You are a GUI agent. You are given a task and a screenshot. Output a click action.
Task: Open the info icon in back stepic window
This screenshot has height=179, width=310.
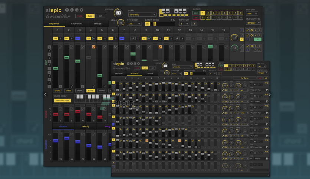click(72, 10)
